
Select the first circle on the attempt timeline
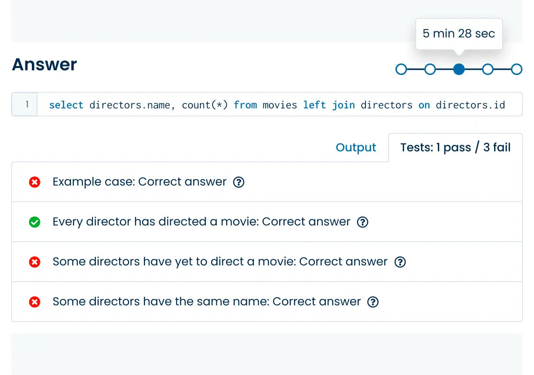pos(401,69)
